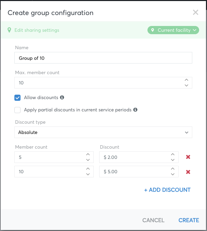Image resolution: width=207 pixels, height=231 pixels.
Task: Increase the $2.00 discount using up arrow
Action: (173, 154)
